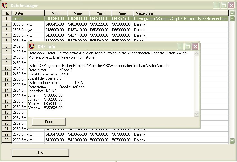This screenshot has height=162, width=237.
Task: Select file 2658-5m.xyz
Action: coord(28,30)
